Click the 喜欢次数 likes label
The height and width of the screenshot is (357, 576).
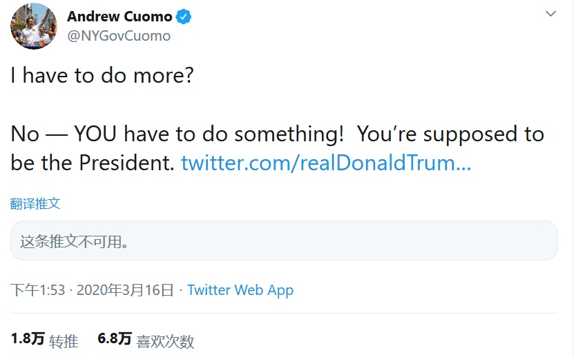pyautogui.click(x=165, y=340)
